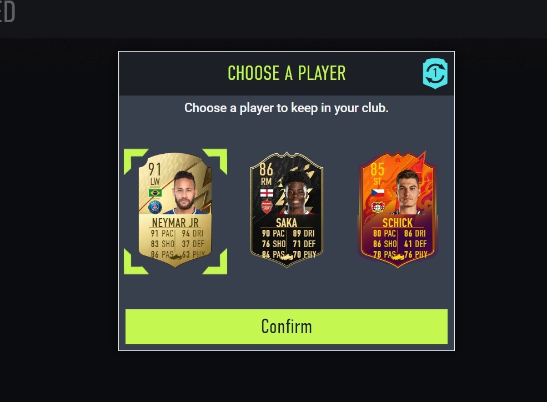Choose the Schick orange special card
The image size is (547, 402).
click(398, 209)
